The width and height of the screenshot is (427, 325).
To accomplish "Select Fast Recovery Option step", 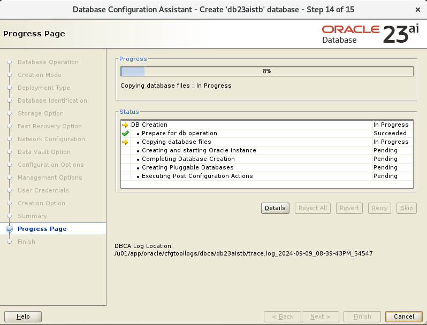I will point(50,126).
